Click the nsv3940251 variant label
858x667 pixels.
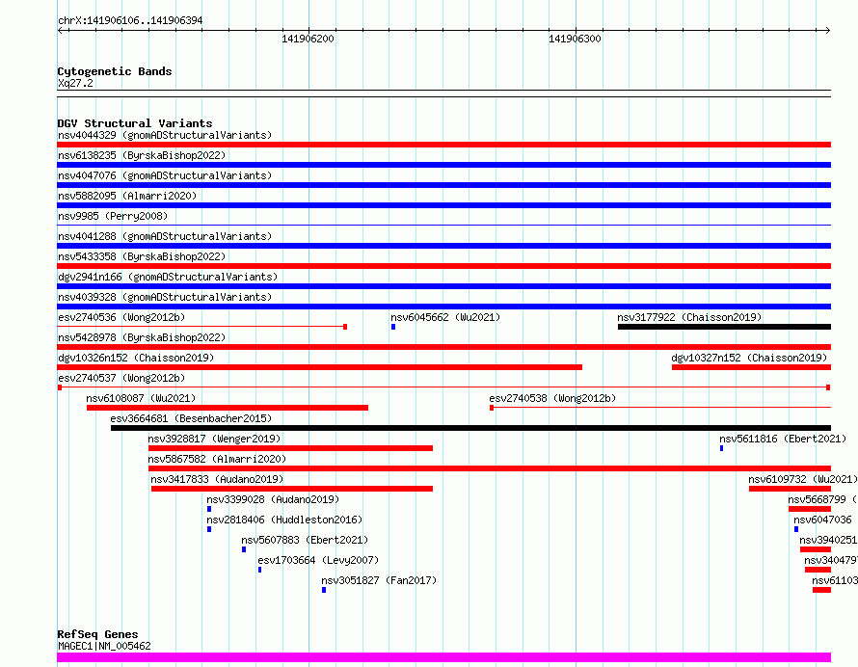pos(828,540)
